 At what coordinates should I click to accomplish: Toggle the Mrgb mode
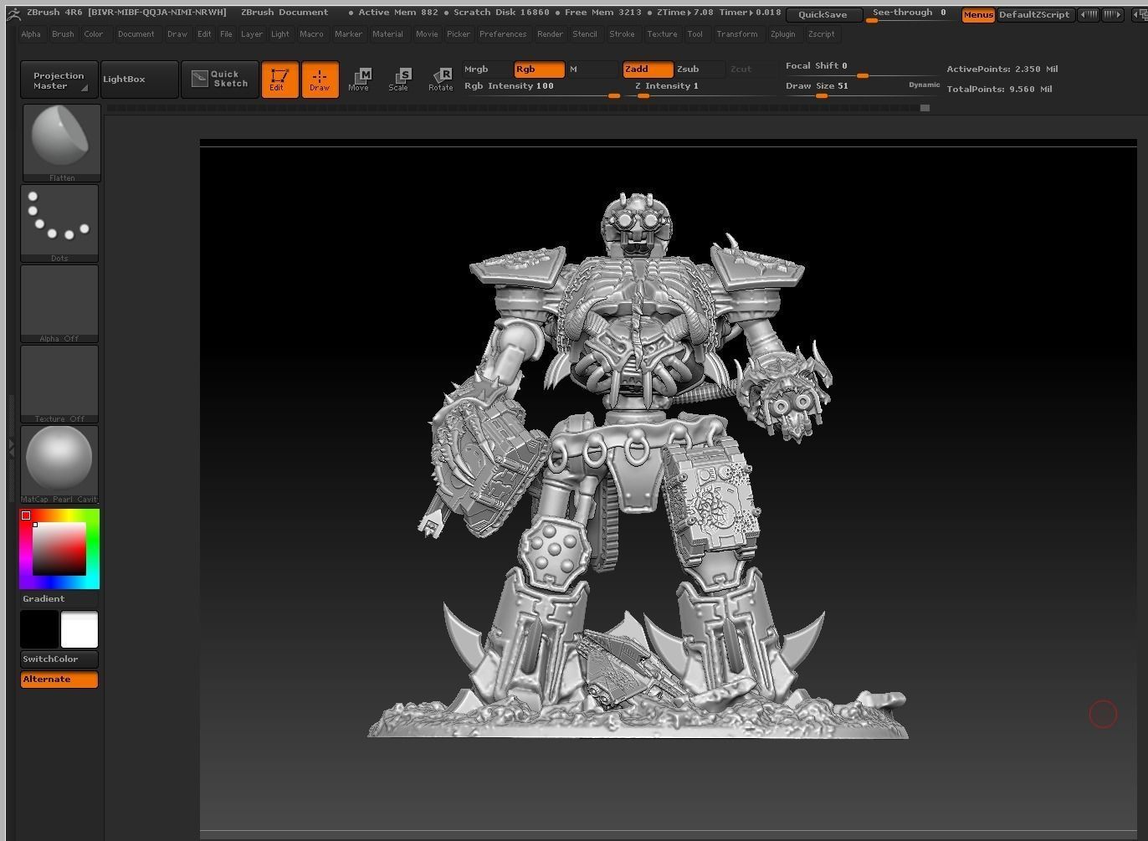(487, 69)
